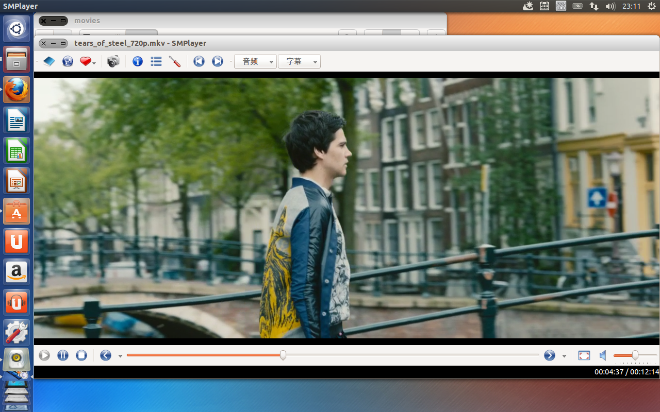
Task: Open the session gear menu
Action: click(x=651, y=6)
